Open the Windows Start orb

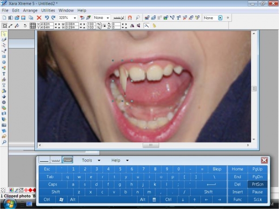click(10, 203)
